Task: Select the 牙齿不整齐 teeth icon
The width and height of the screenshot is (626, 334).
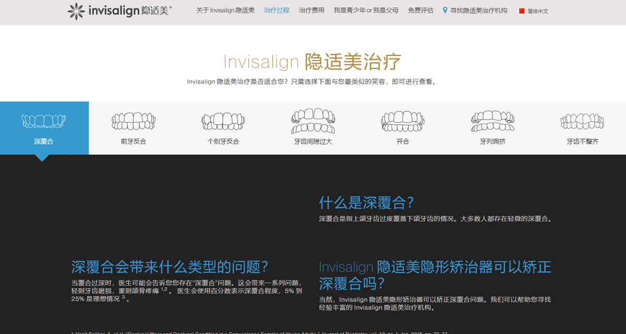Action: (582, 121)
